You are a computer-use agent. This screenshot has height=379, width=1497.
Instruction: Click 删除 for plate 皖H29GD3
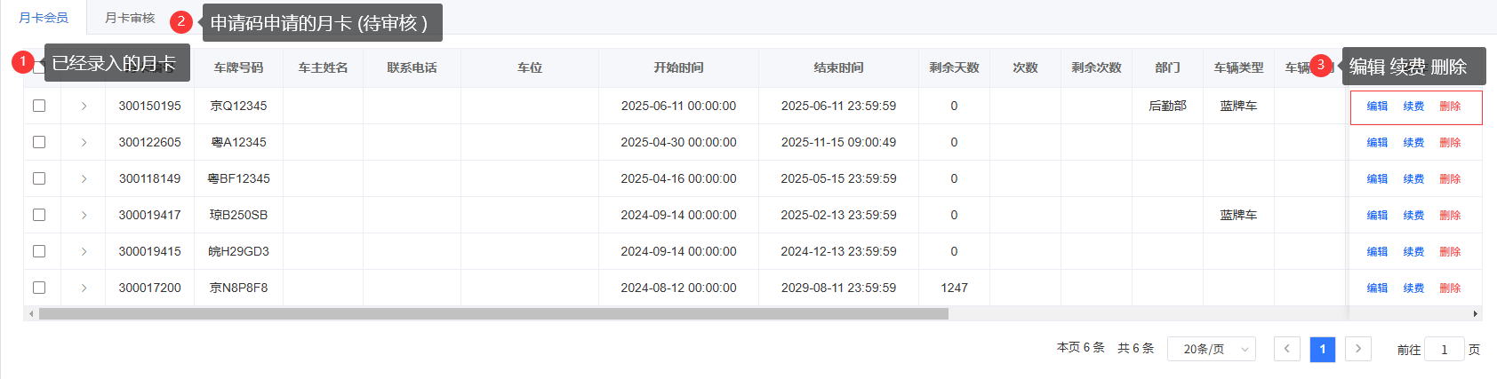pyautogui.click(x=1450, y=252)
